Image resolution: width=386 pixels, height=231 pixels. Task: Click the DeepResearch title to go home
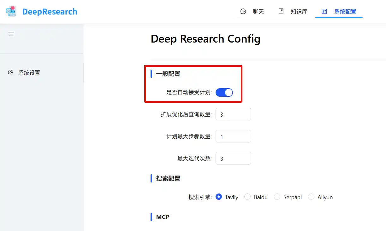click(49, 11)
